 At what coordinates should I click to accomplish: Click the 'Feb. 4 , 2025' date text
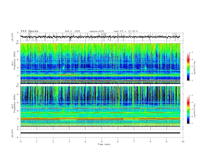click(x=73, y=31)
